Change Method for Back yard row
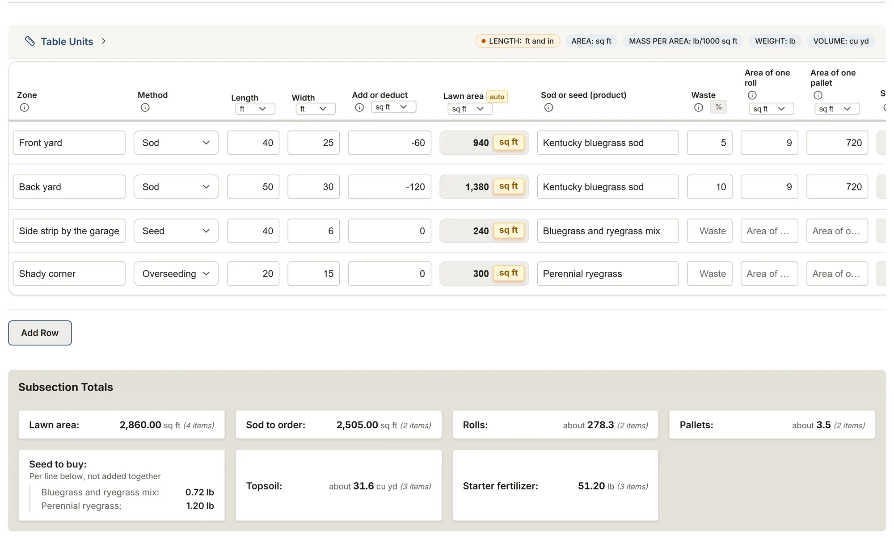This screenshot has width=894, height=539. (x=176, y=187)
